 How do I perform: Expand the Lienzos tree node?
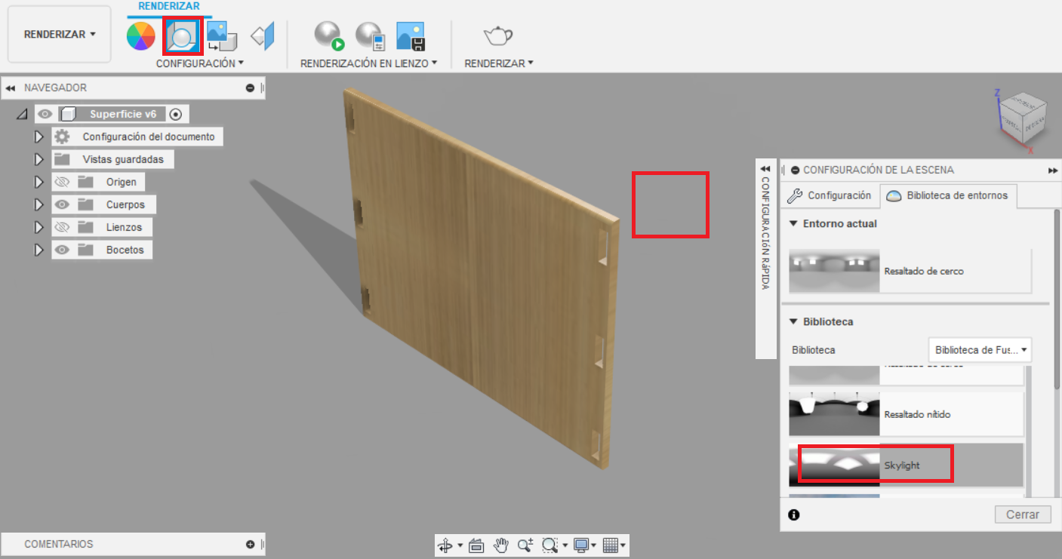[x=39, y=227]
